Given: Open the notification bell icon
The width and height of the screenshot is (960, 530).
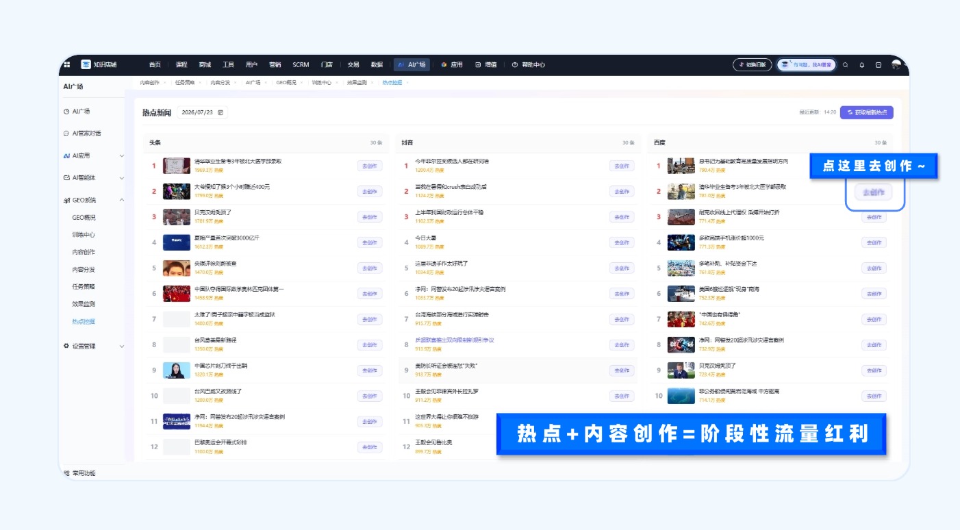Looking at the screenshot, I should (862, 65).
